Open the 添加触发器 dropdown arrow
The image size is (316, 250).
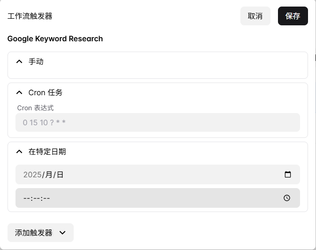[63, 233]
